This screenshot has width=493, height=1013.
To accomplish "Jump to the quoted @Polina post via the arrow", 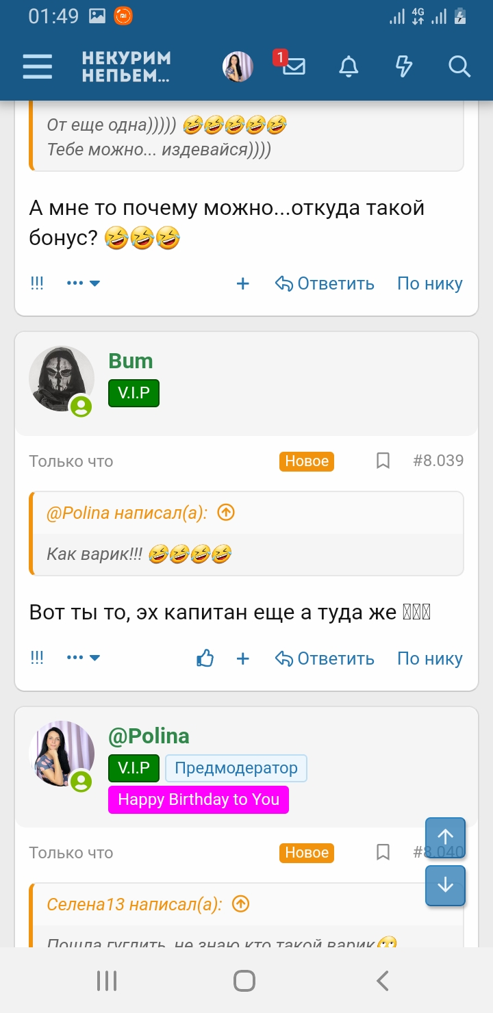I will click(225, 513).
